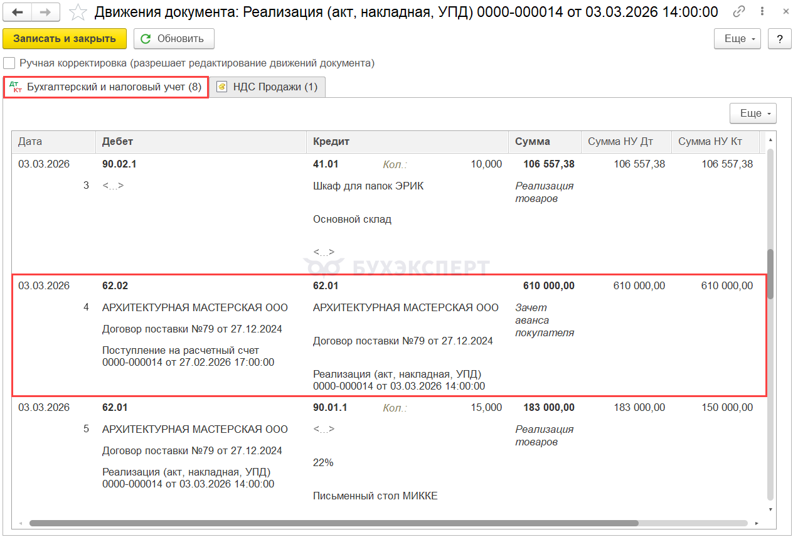The image size is (793, 537).
Task: Click the Дата column header
Action: pos(53,142)
